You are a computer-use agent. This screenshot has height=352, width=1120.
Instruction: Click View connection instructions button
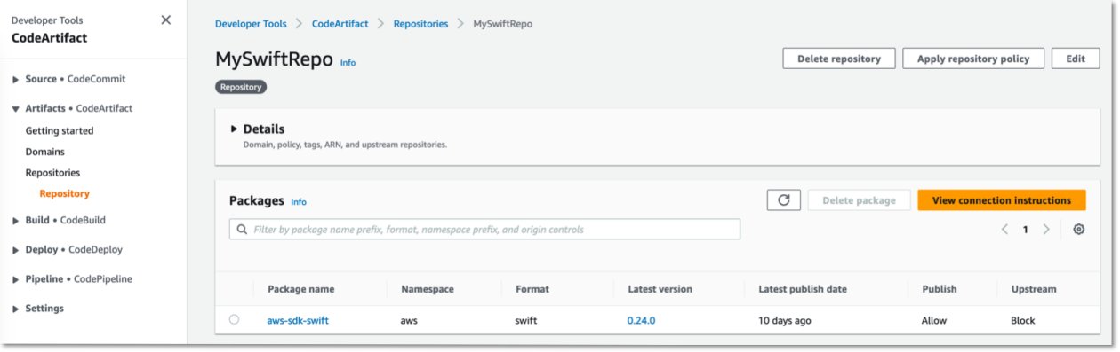click(x=1002, y=200)
